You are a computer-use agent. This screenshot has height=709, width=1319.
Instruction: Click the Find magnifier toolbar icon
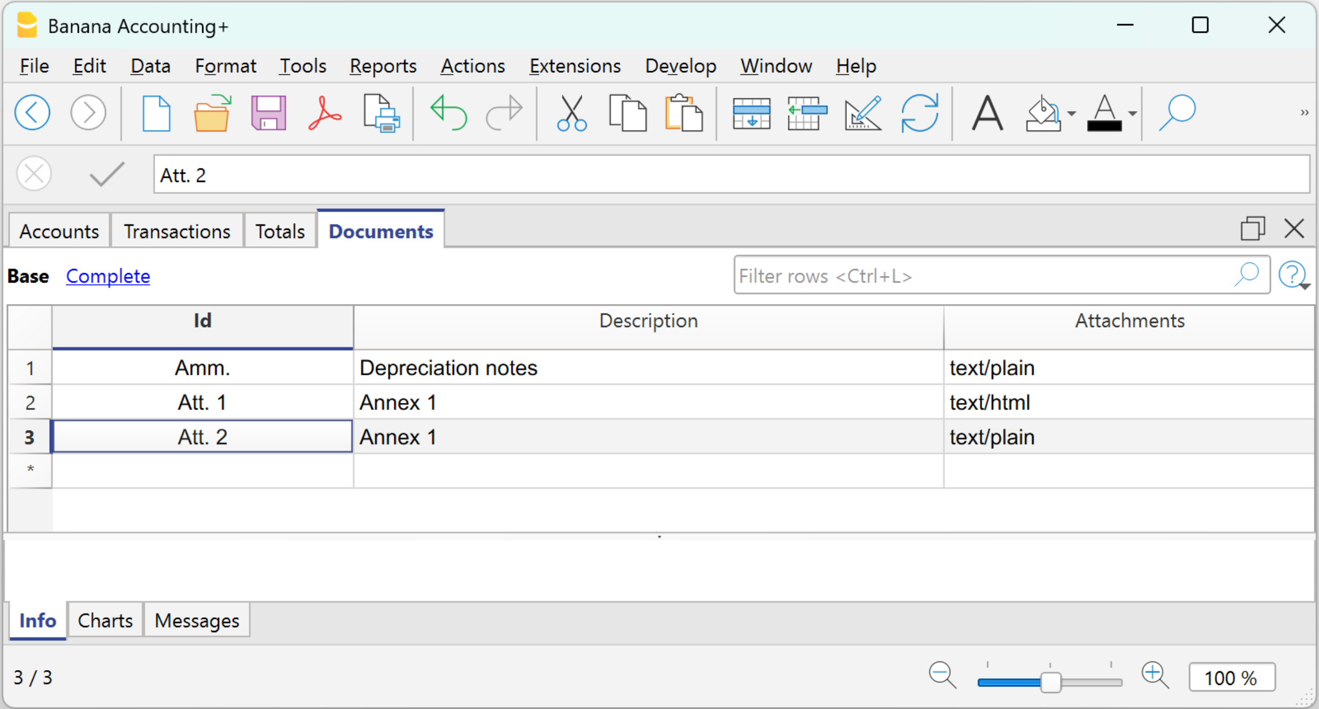1177,113
